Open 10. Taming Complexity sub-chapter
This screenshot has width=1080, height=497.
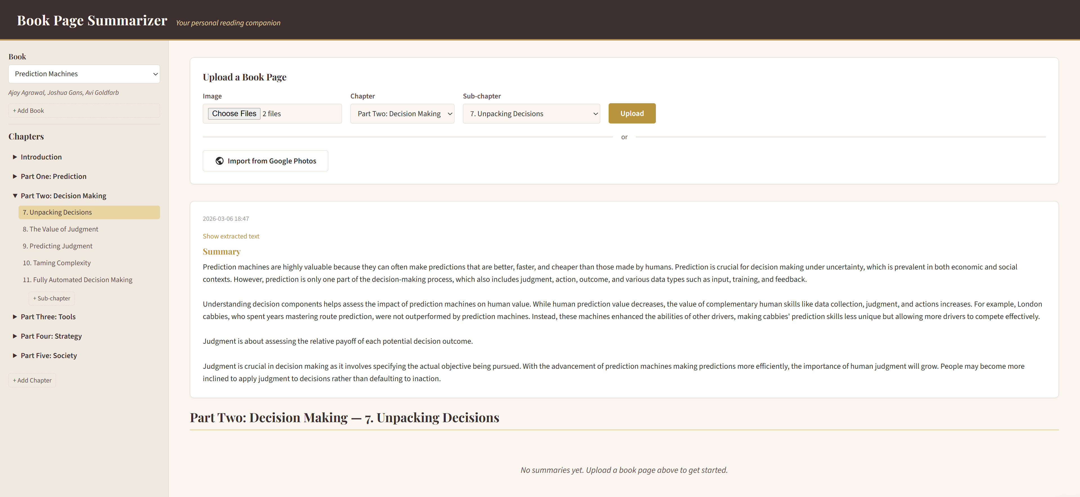[x=57, y=263]
